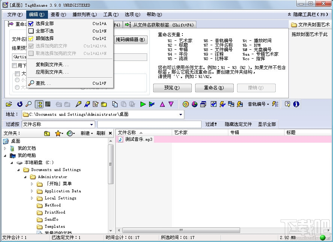The image size is (333, 242).
Task: Enable the 颠倒选择 checkbox option
Action: 31,38
